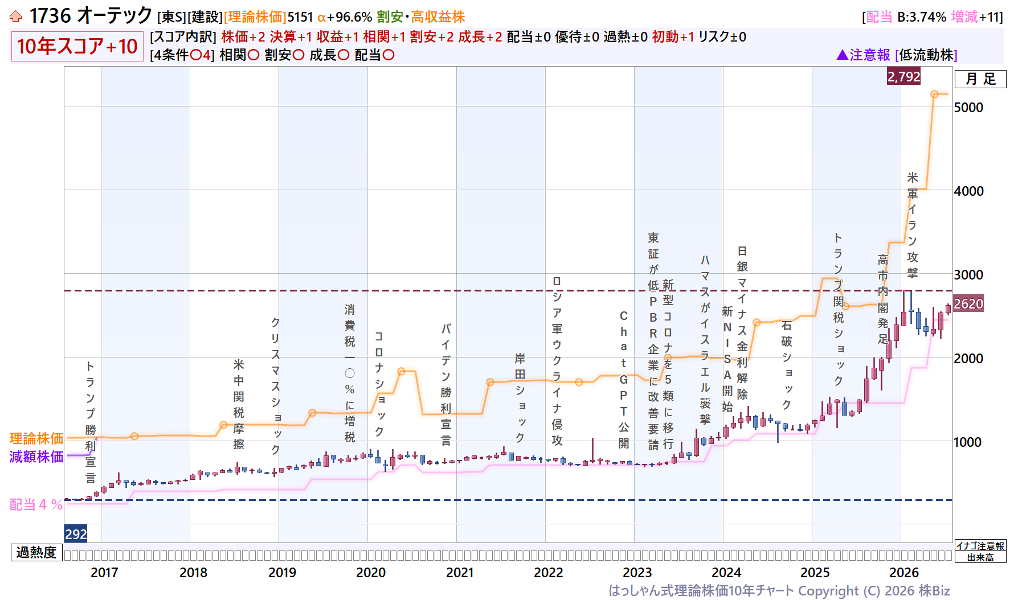1014x600 pixels.
Task: Click the 高市内閣発足 event label
Action: pyautogui.click(x=883, y=299)
